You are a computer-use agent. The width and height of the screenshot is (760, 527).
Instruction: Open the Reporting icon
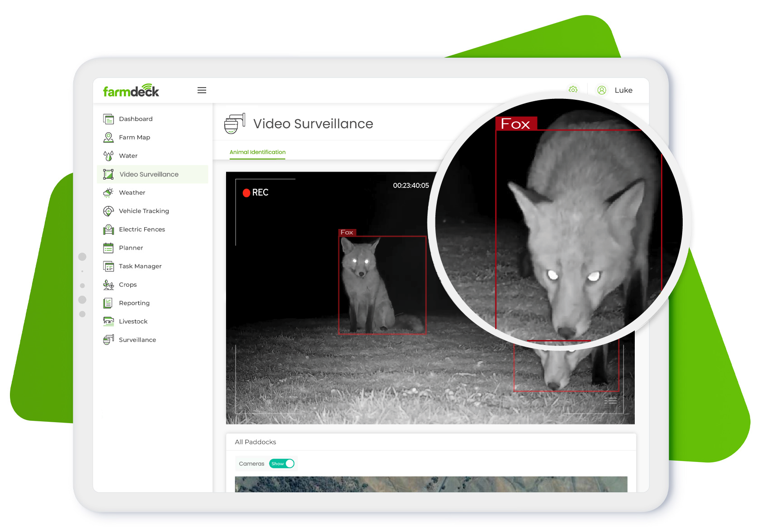(x=109, y=303)
